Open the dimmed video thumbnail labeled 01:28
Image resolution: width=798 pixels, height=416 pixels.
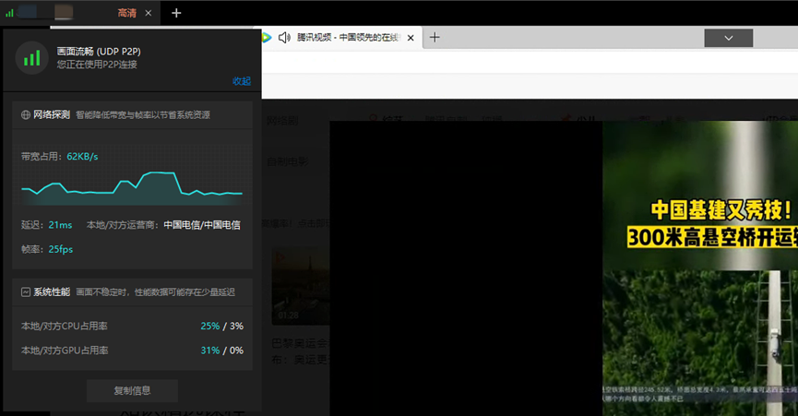click(301, 287)
